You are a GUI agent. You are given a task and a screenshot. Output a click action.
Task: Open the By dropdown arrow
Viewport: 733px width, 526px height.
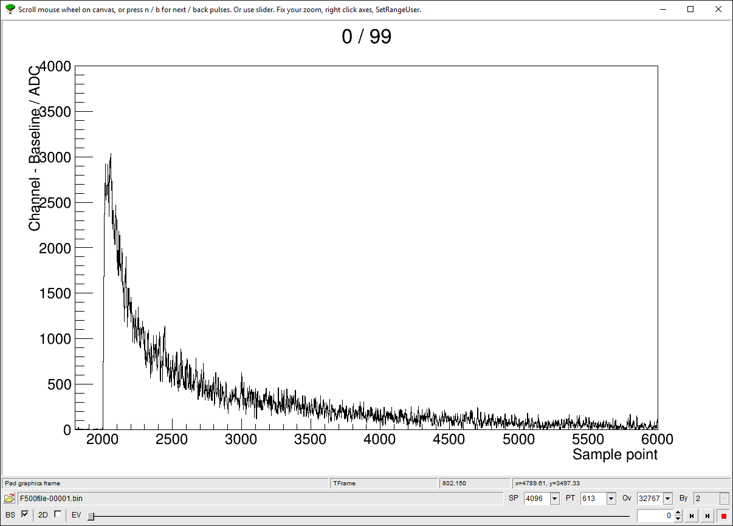click(x=724, y=499)
